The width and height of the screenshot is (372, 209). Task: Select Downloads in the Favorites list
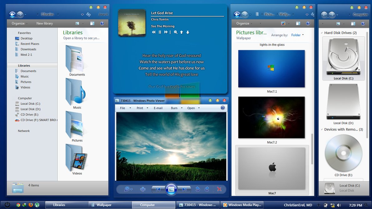28,49
